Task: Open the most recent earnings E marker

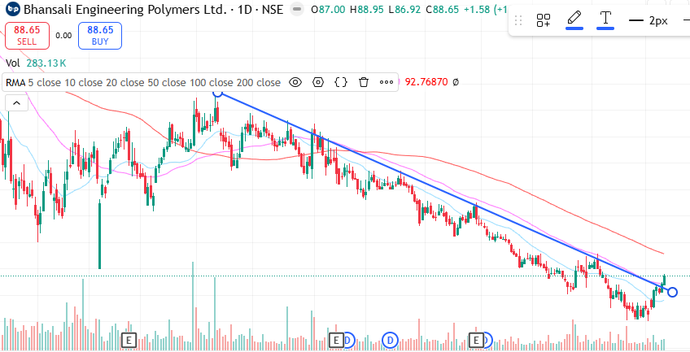Action: (476, 340)
